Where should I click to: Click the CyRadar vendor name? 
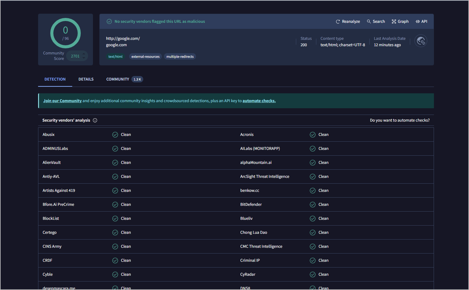[248, 274]
